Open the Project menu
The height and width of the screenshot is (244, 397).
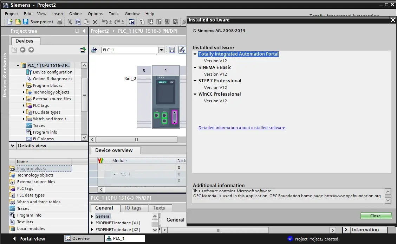pyautogui.click(x=11, y=14)
